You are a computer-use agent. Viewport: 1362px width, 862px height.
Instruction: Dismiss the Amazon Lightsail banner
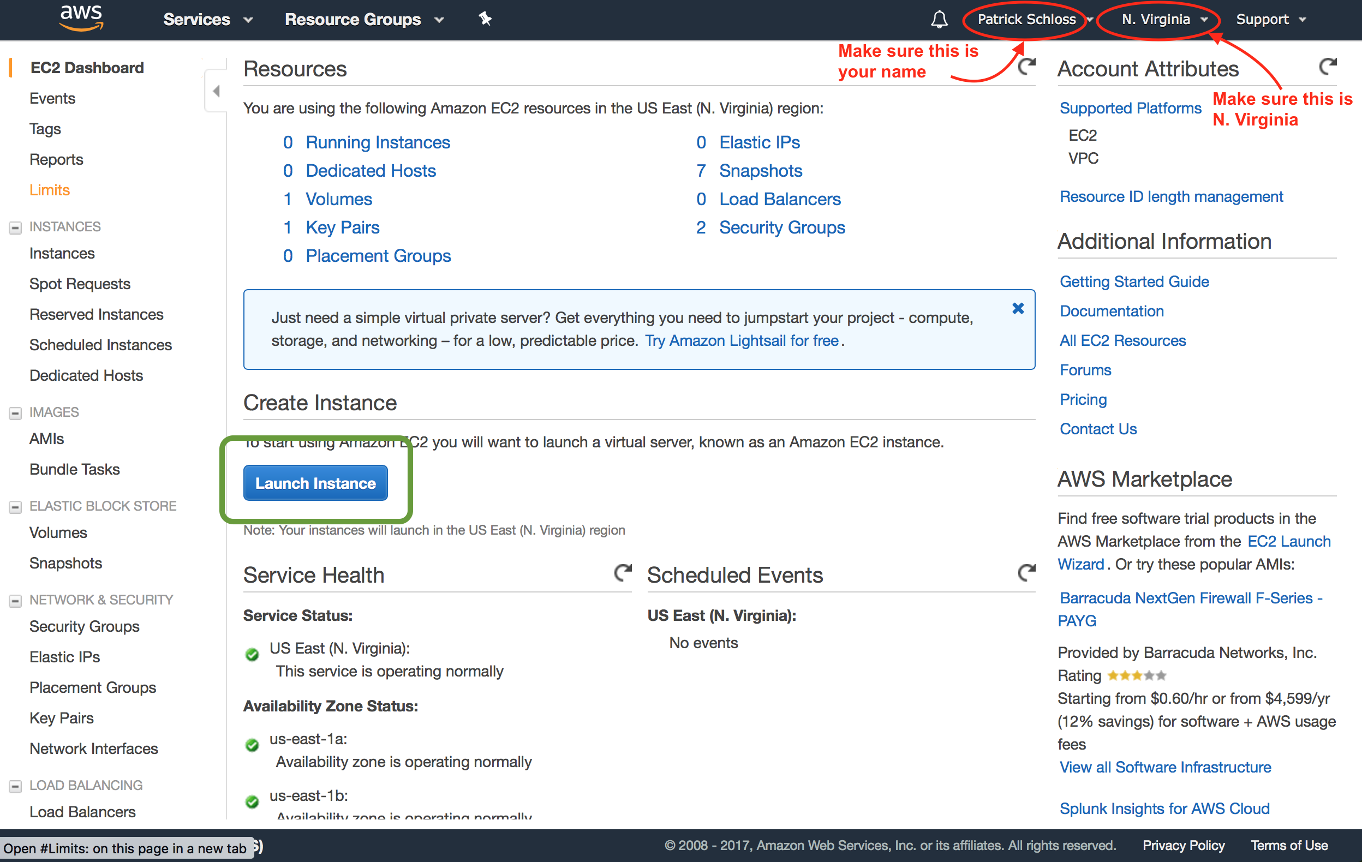click(1018, 308)
